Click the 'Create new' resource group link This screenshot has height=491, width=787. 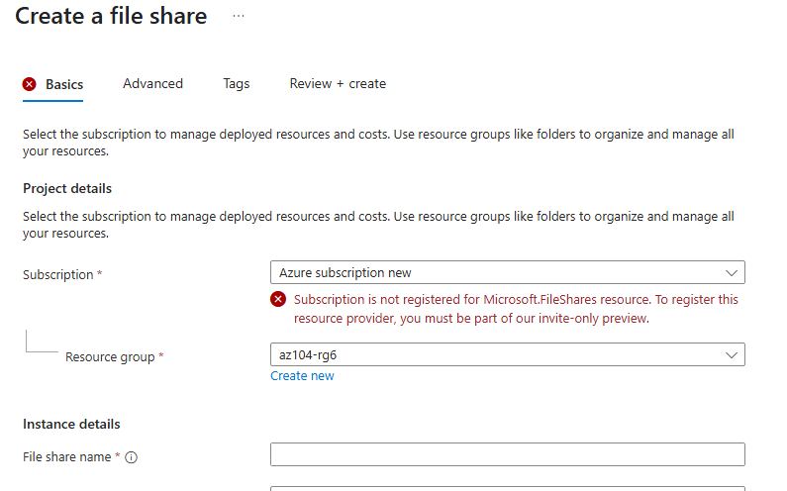(302, 376)
